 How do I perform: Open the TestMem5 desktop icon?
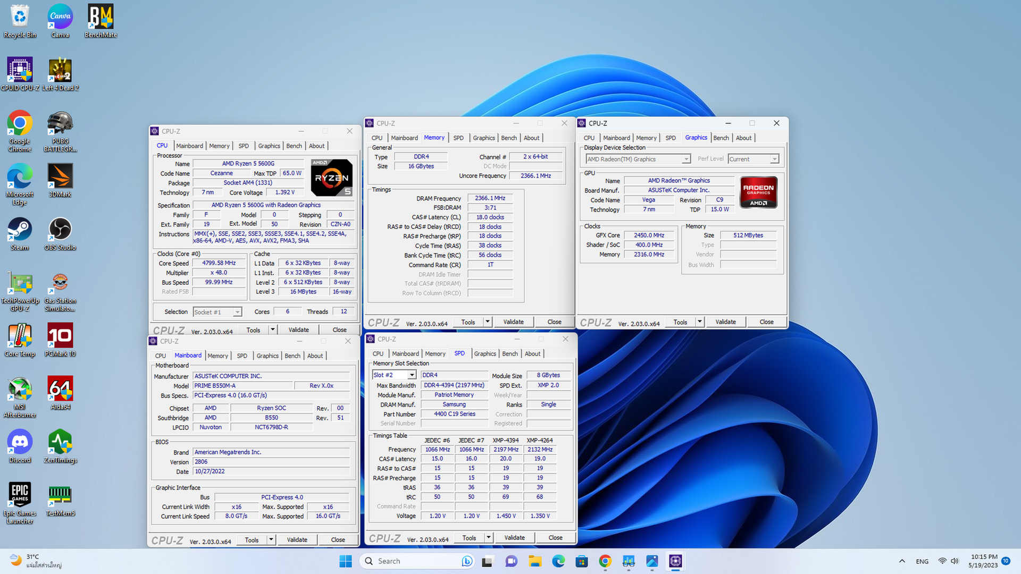point(60,500)
